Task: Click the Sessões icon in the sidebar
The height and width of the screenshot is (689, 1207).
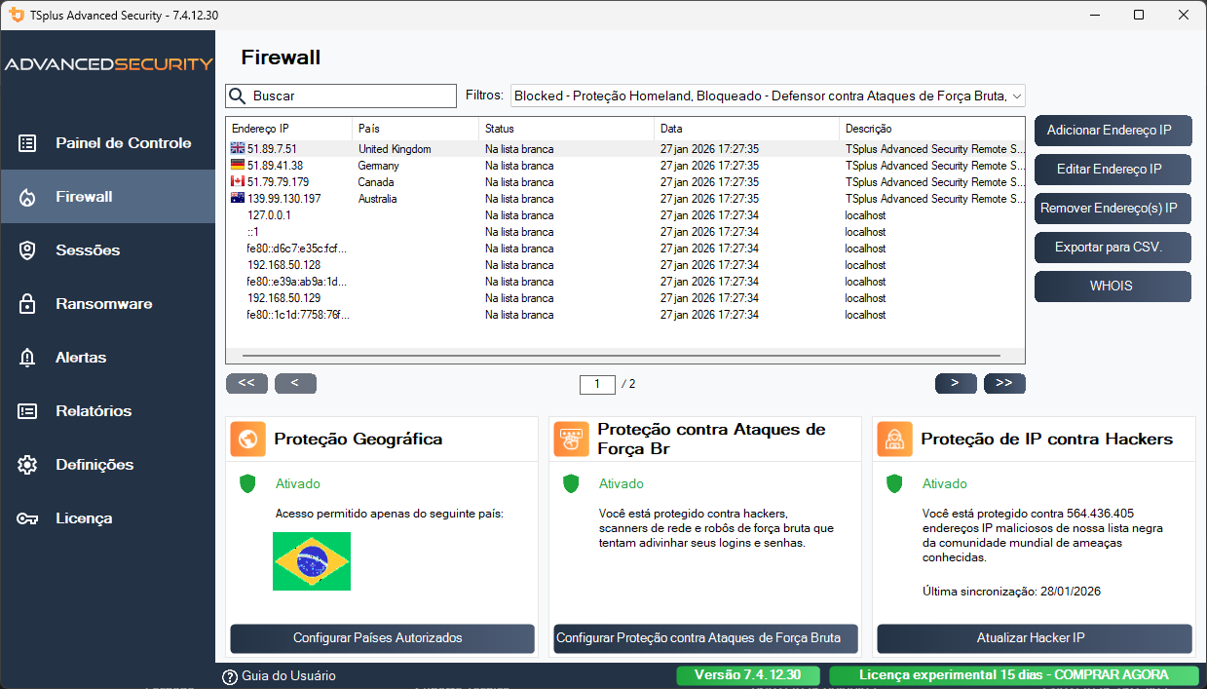Action: click(26, 249)
